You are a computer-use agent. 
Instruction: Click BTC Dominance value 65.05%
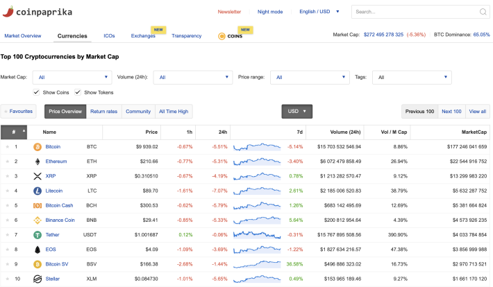481,35
